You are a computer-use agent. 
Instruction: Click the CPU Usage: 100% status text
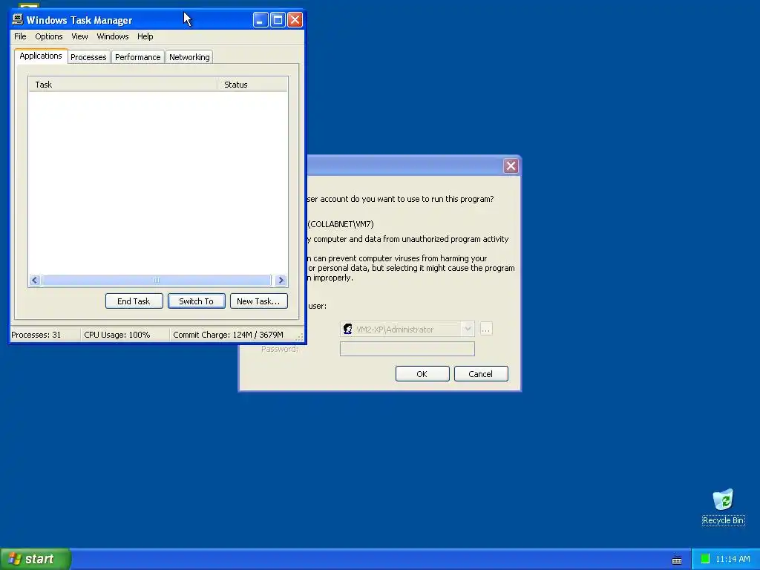[x=117, y=335]
